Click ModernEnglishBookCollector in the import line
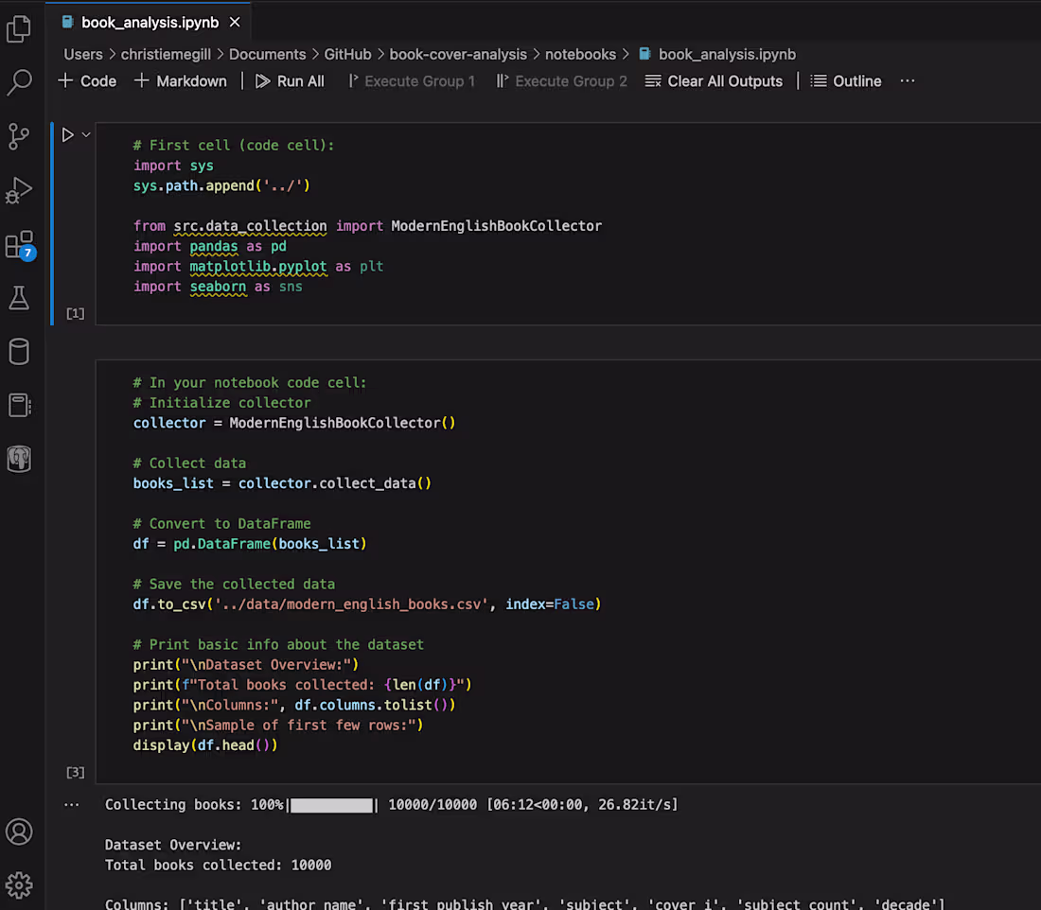The width and height of the screenshot is (1041, 910). click(497, 226)
